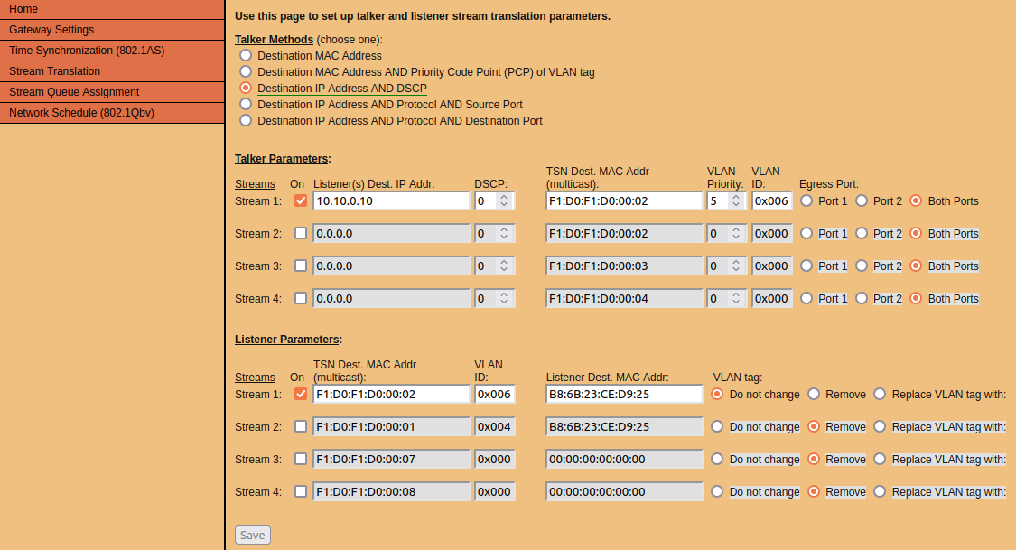The width and height of the screenshot is (1016, 550).
Task: Click Streams header in Talker Parameters
Action: click(x=256, y=184)
